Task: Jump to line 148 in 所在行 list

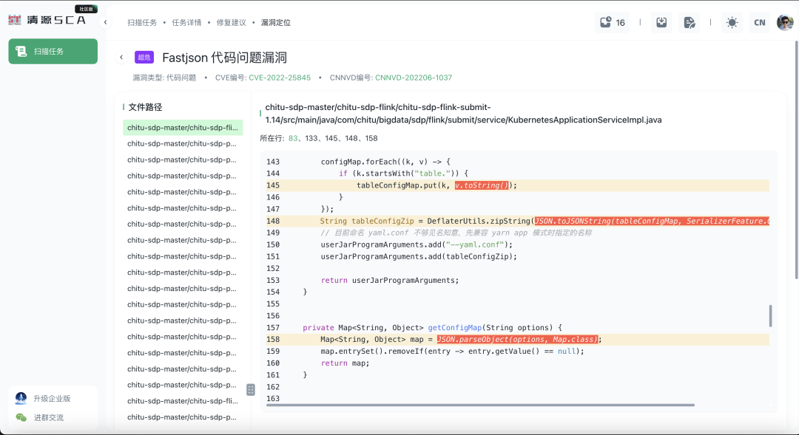Action: point(351,138)
